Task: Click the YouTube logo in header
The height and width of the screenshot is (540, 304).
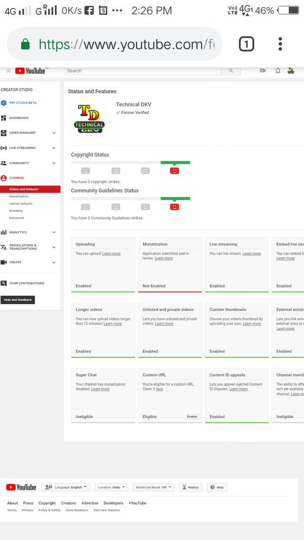Action: point(30,71)
